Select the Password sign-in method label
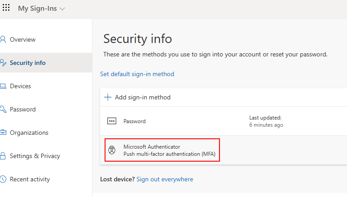 tap(135, 121)
